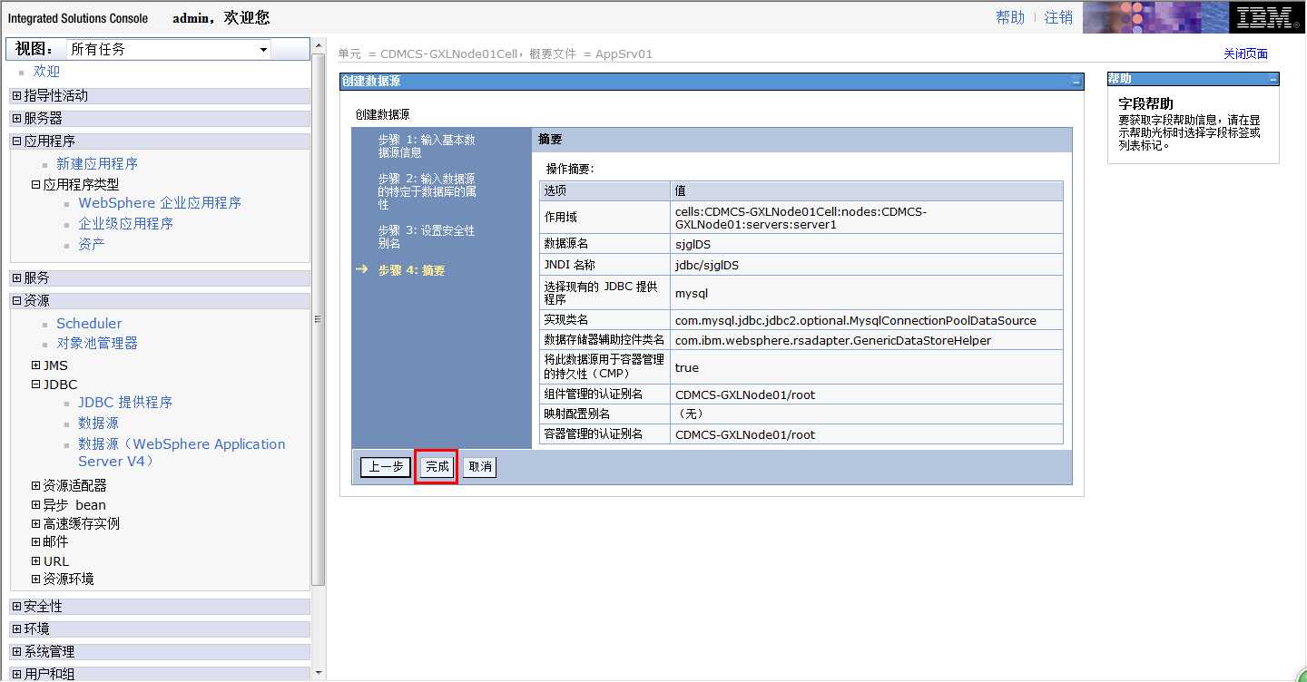Click the 取消 button
1307x682 pixels.
(x=480, y=467)
